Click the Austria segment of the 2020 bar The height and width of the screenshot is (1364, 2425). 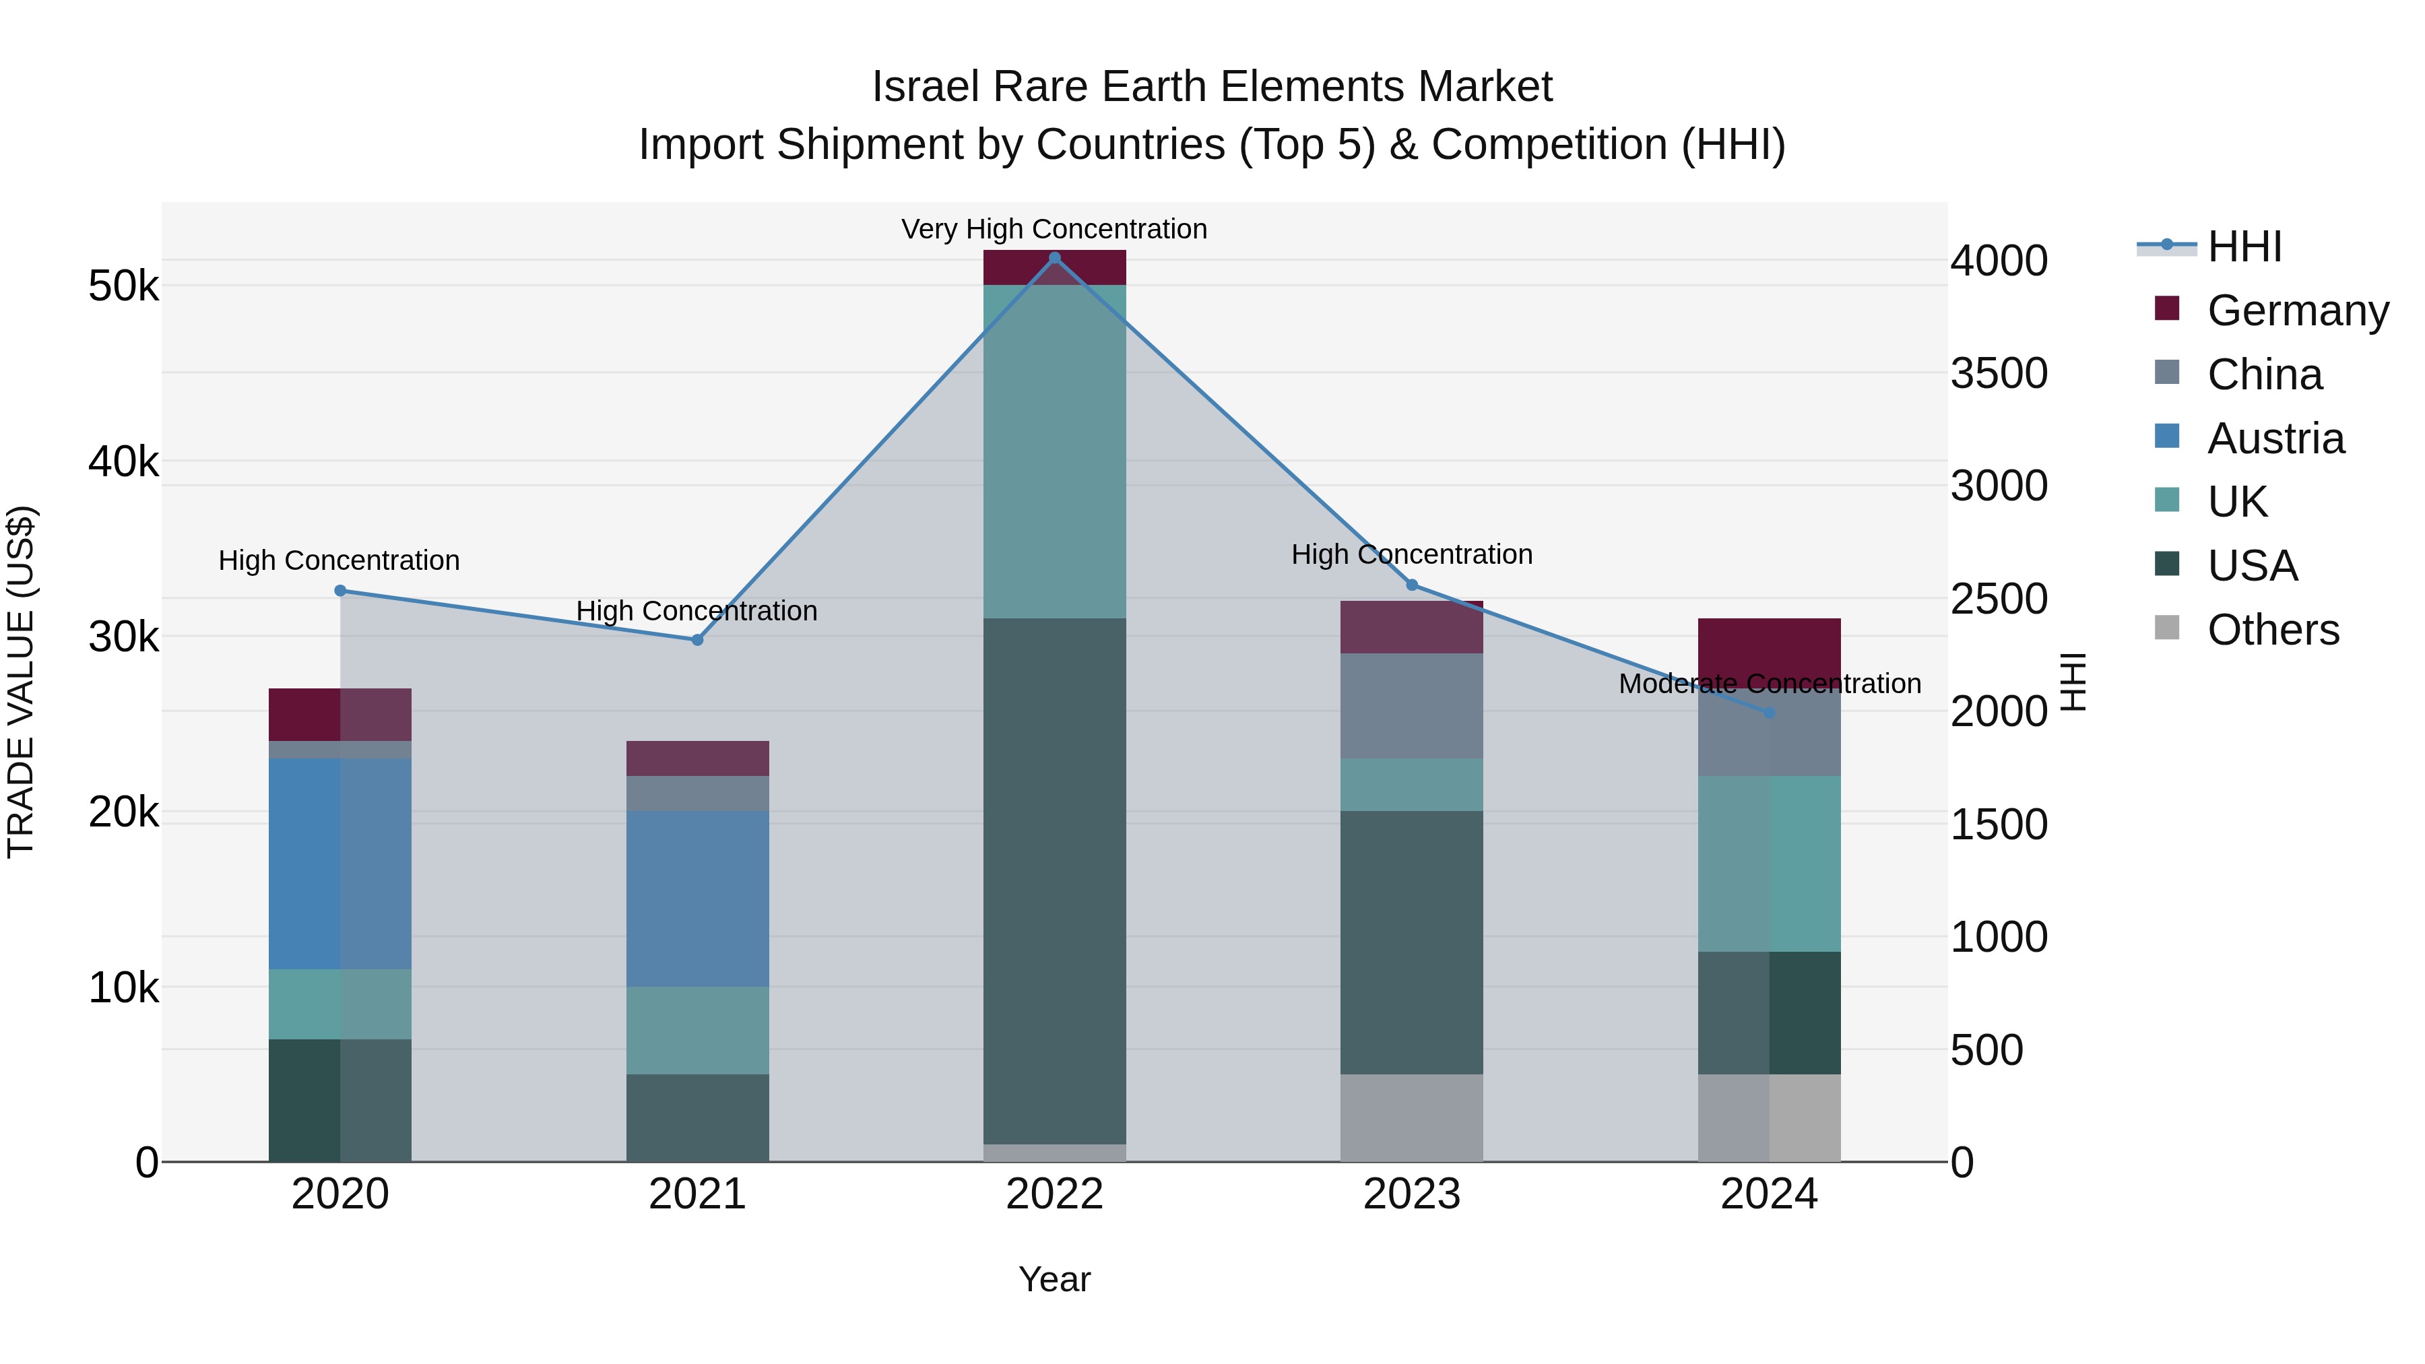click(x=341, y=864)
